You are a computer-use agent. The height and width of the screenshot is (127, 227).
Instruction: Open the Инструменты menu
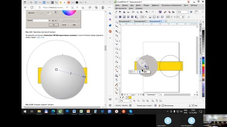[x=121, y=8]
